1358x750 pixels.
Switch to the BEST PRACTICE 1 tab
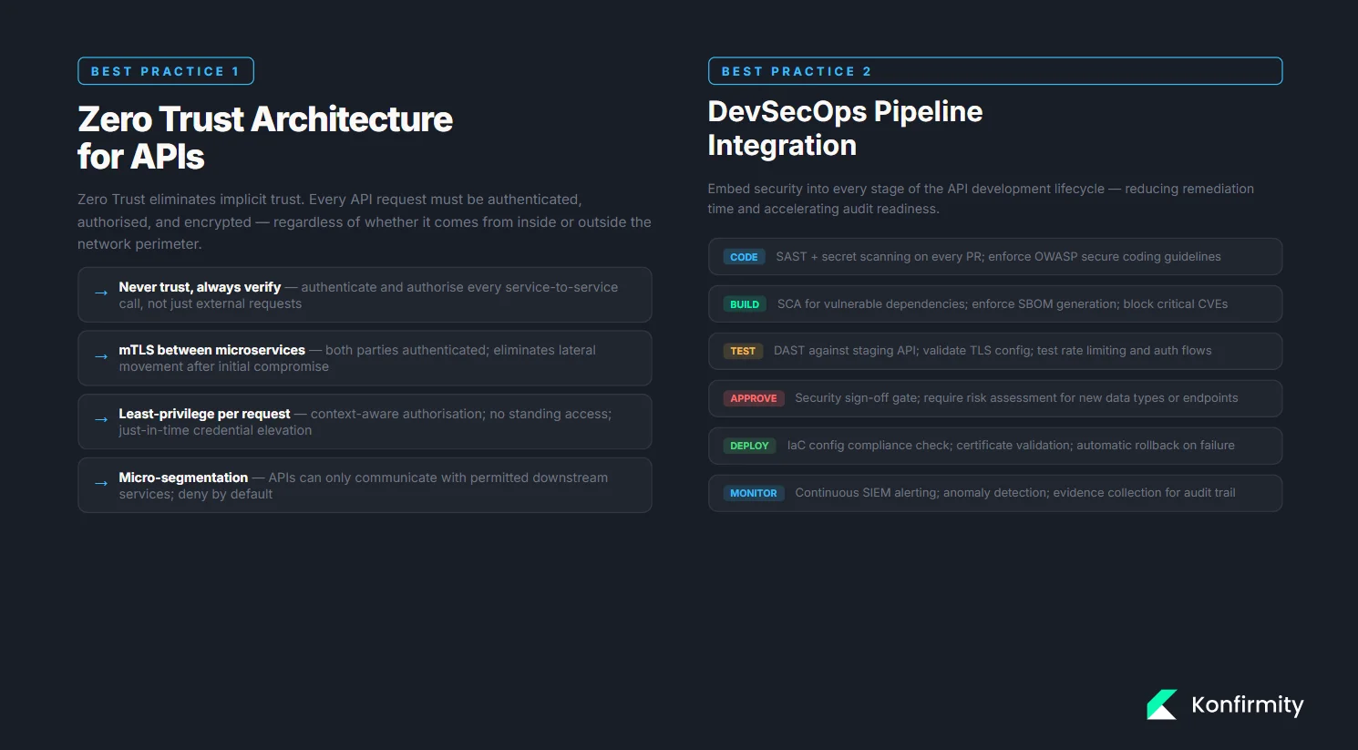pos(165,70)
